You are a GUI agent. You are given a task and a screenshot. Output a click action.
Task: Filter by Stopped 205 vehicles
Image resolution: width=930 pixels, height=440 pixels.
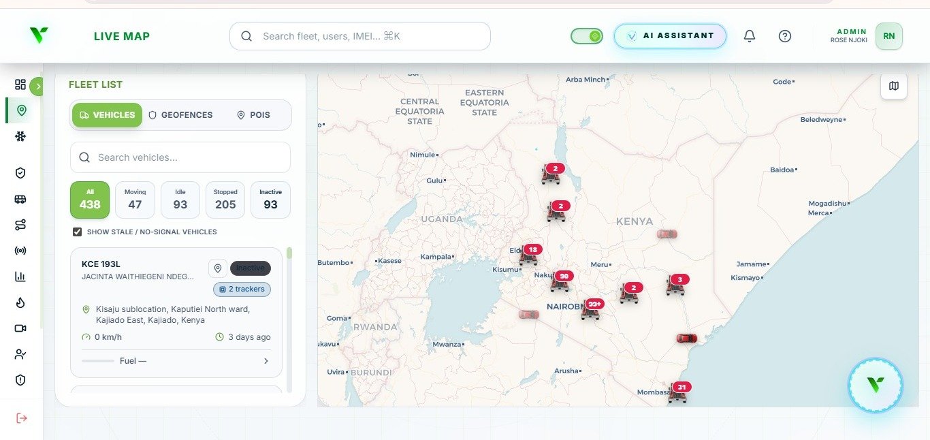(225, 200)
